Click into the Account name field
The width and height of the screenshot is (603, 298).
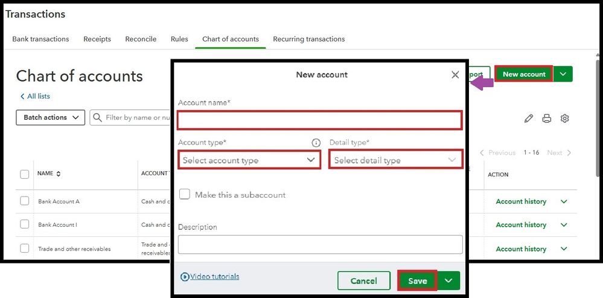(320, 120)
